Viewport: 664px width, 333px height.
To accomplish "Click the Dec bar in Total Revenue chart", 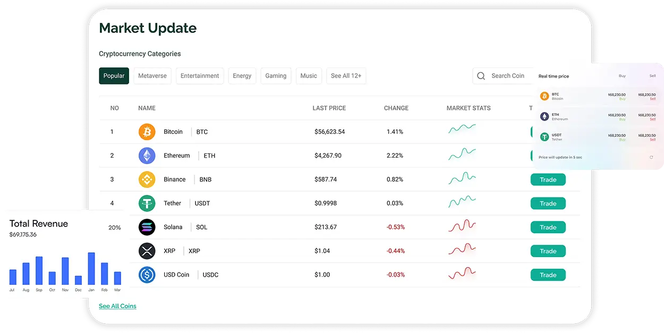I will coord(78,280).
